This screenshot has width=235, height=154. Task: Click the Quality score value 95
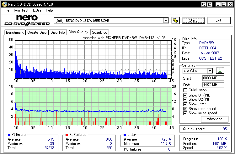225,129
